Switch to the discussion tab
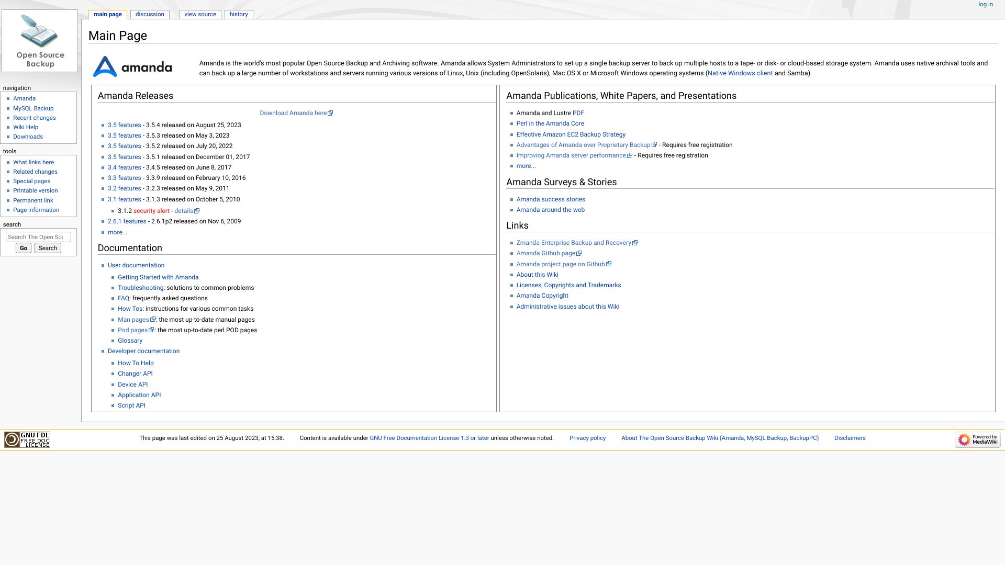The image size is (1005, 565). 150,15
